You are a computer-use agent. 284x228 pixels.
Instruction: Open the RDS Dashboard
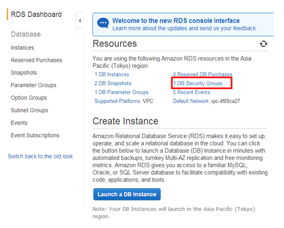tap(36, 15)
